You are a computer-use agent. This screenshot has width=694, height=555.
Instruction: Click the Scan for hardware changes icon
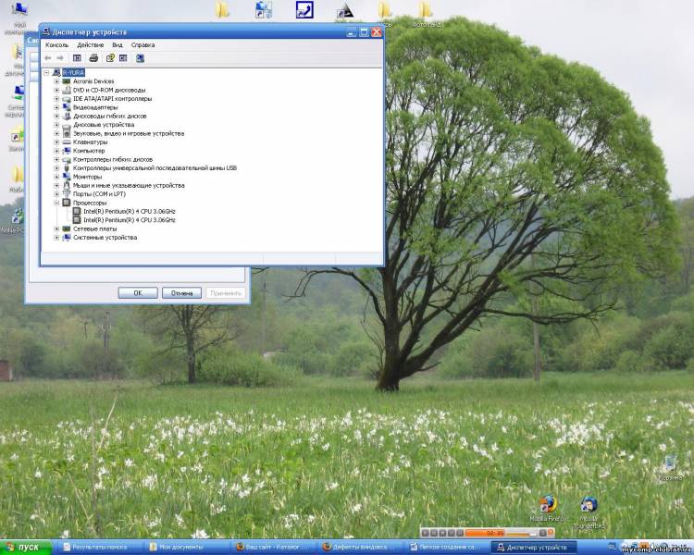140,58
